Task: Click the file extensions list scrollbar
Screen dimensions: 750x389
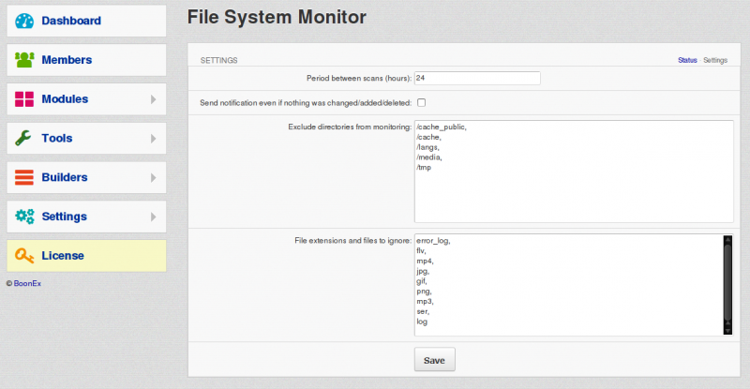Action: point(727,285)
